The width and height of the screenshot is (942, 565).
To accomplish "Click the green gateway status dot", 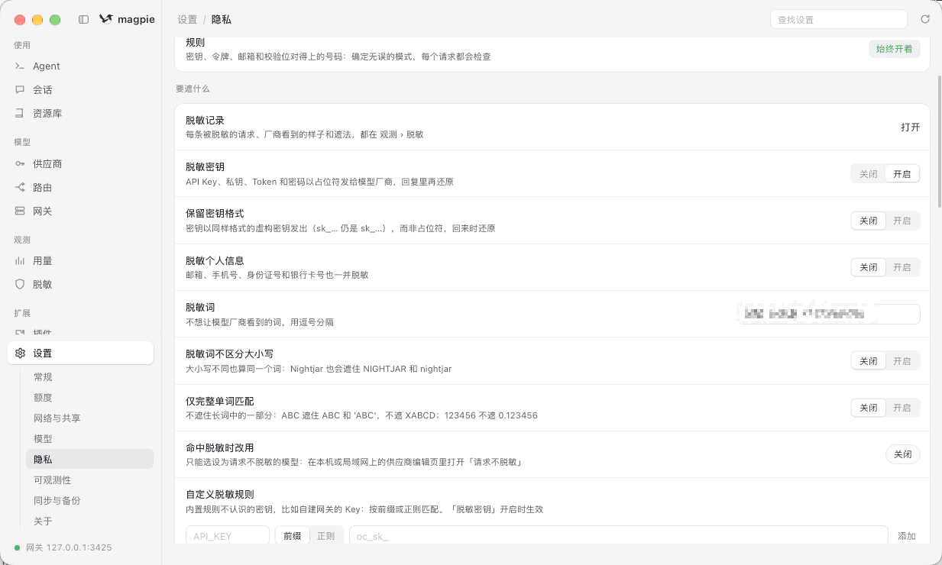I will click(x=18, y=548).
